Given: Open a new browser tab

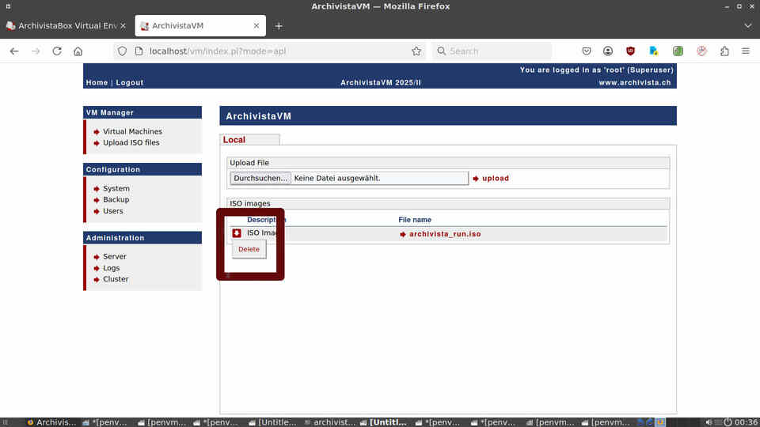Looking at the screenshot, I should click(x=279, y=26).
